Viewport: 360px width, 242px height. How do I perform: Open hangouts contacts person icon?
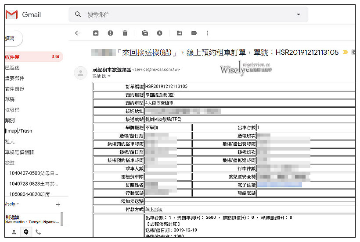point(14,232)
